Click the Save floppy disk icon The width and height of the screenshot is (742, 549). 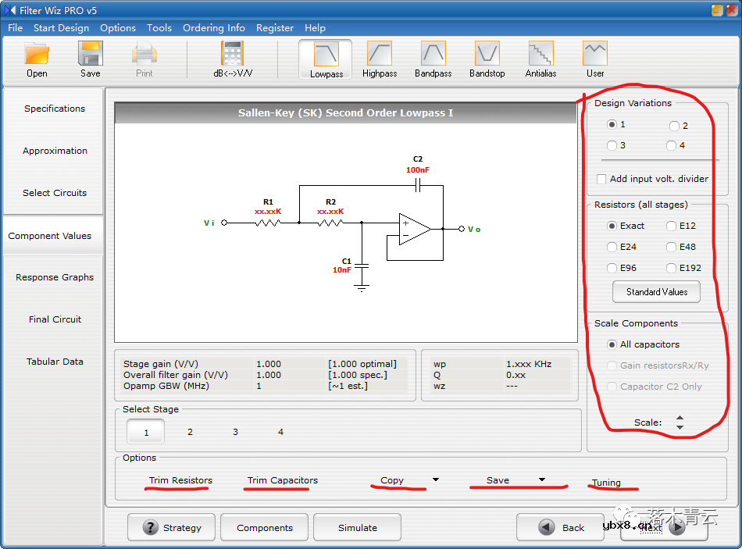91,54
